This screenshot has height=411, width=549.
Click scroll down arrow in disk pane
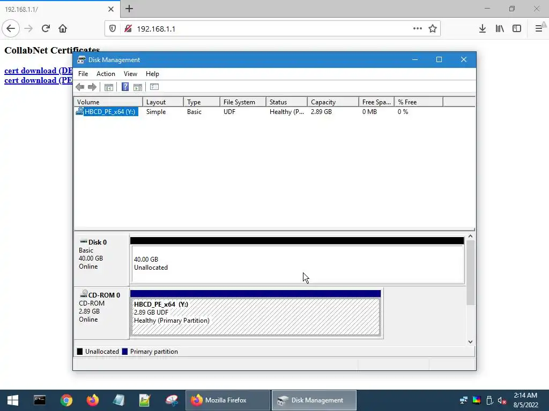tap(470, 342)
